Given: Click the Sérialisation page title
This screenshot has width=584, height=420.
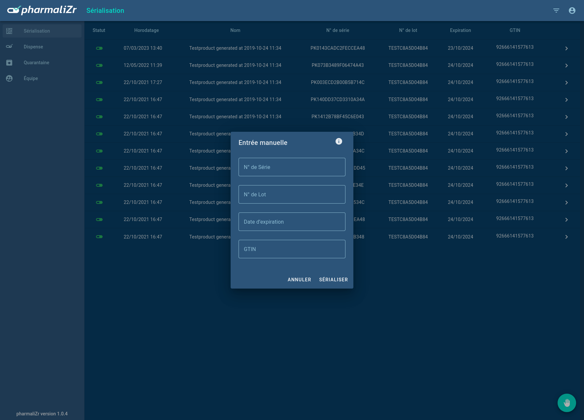Looking at the screenshot, I should tap(105, 11).
